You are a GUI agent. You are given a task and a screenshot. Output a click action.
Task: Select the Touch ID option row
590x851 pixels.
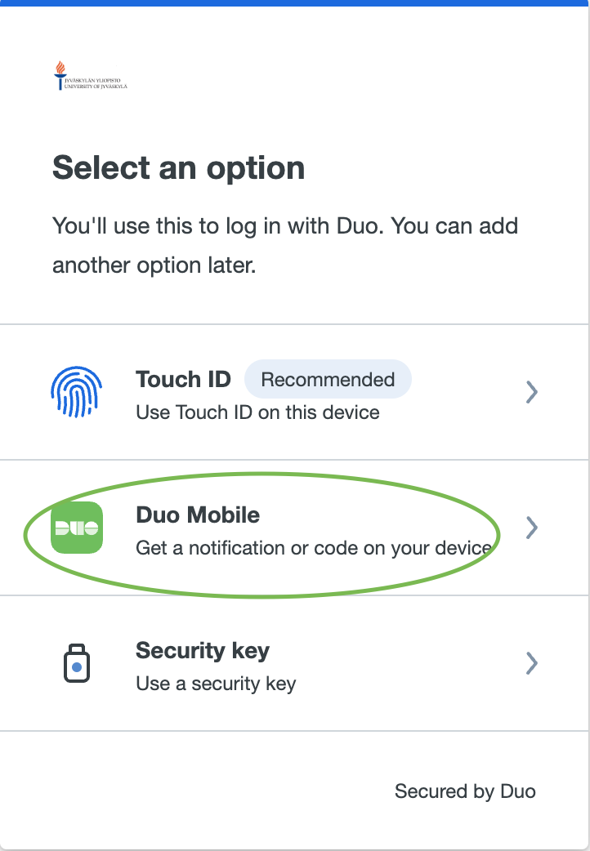(x=294, y=392)
